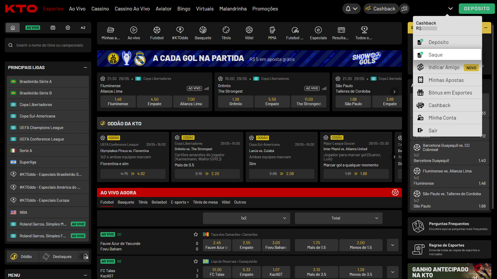Select odd 7.00 Alianza Lima
This screenshot has height=279, width=497.
pos(191,102)
